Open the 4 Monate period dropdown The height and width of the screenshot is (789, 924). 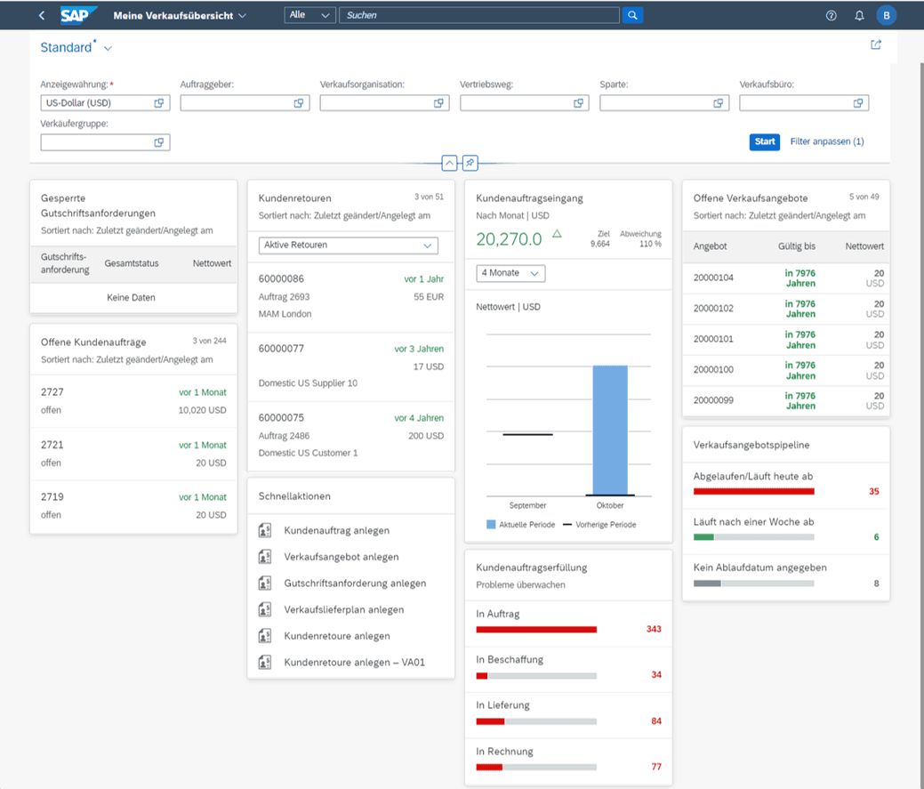510,273
